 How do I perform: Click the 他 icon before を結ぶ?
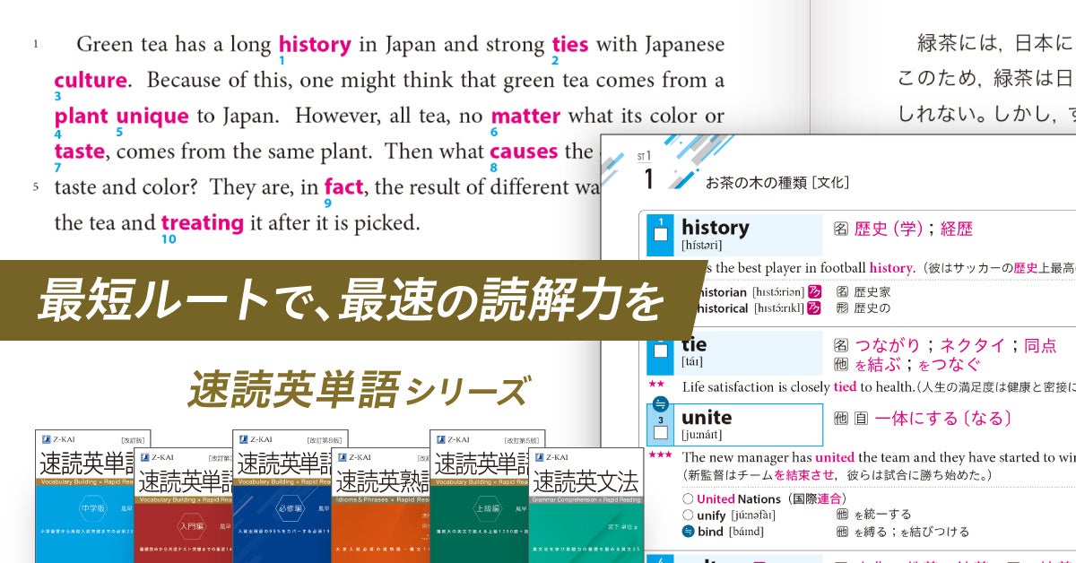click(x=841, y=365)
